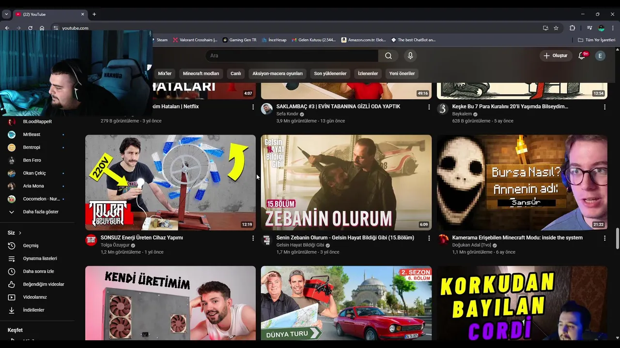Click the Oluştur create button
620x348 pixels.
(x=556, y=56)
